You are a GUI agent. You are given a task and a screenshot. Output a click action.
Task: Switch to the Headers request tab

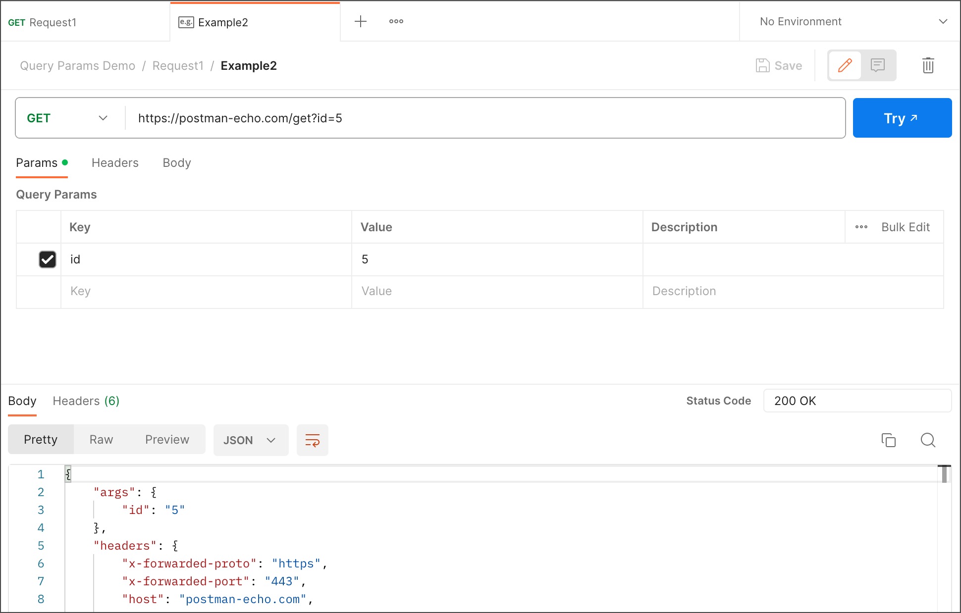coord(114,162)
